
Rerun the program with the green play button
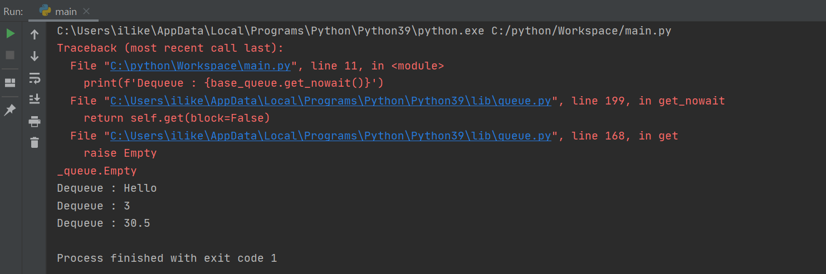tap(10, 34)
